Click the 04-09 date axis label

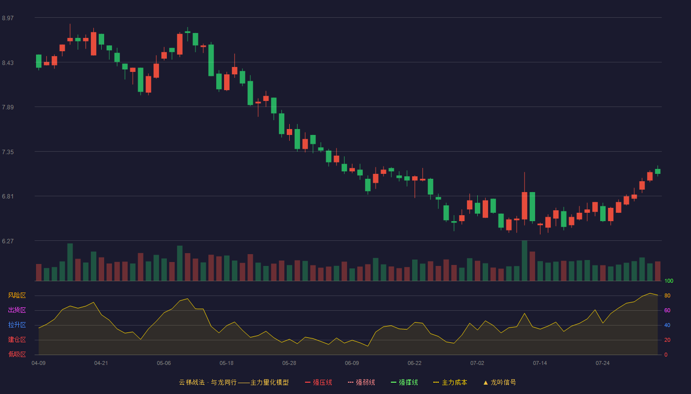click(38, 363)
